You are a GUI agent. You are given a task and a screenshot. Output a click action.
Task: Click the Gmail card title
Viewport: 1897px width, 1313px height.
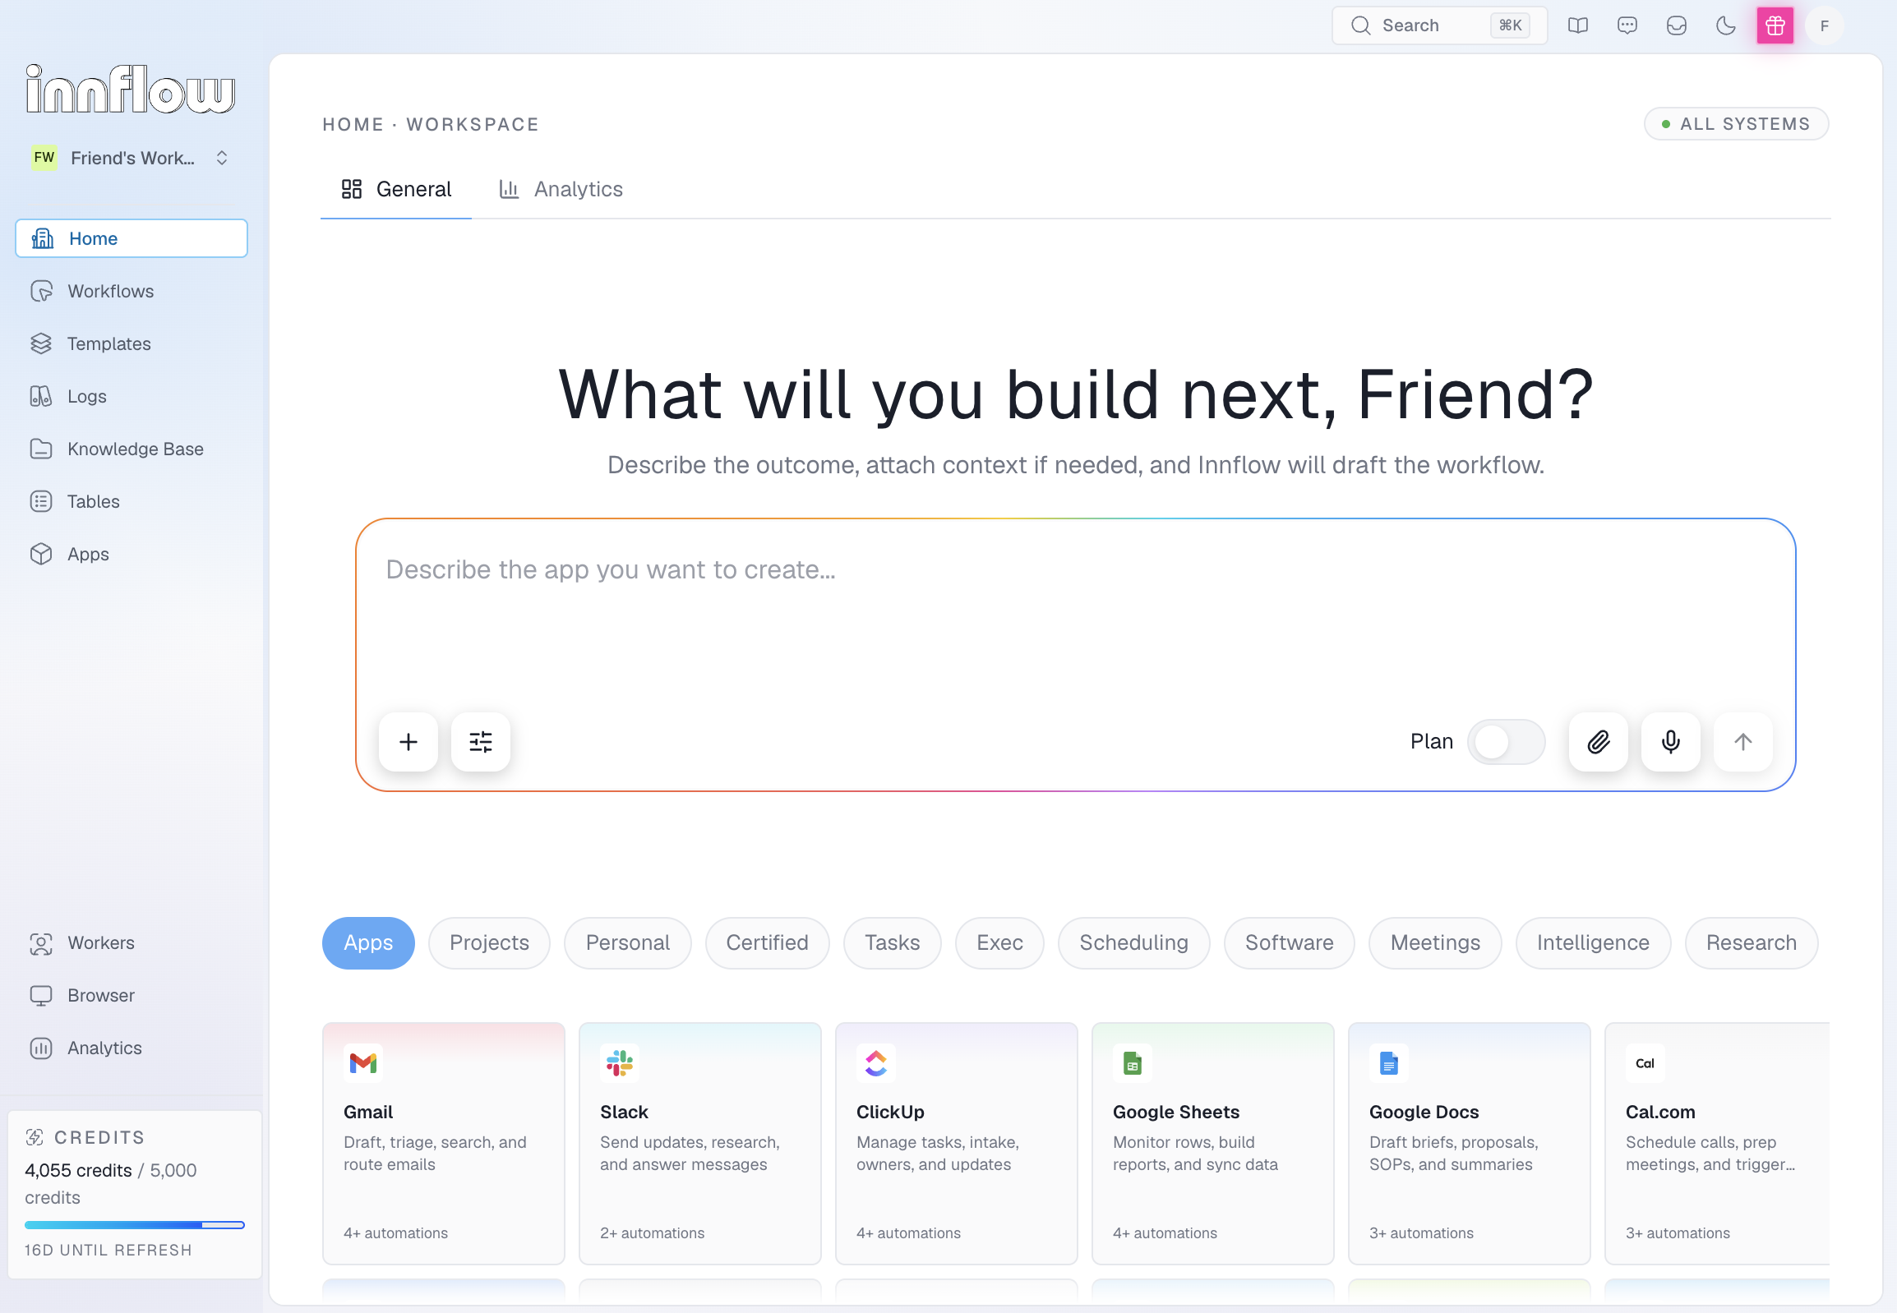click(x=368, y=1113)
